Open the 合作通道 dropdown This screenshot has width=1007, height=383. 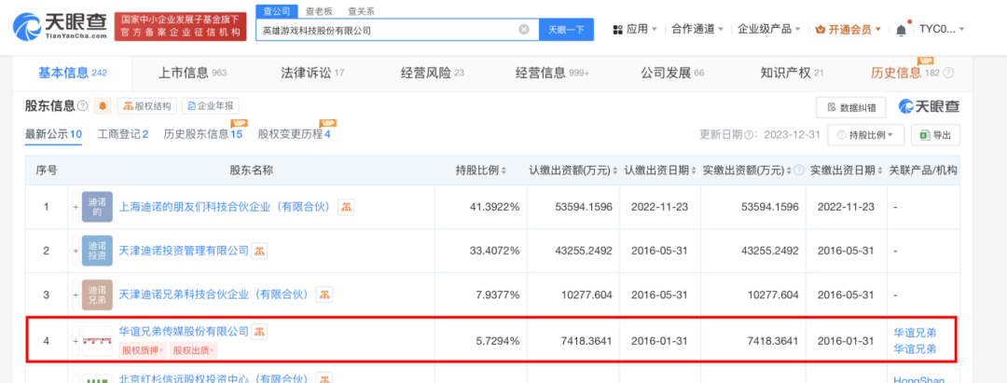click(697, 29)
